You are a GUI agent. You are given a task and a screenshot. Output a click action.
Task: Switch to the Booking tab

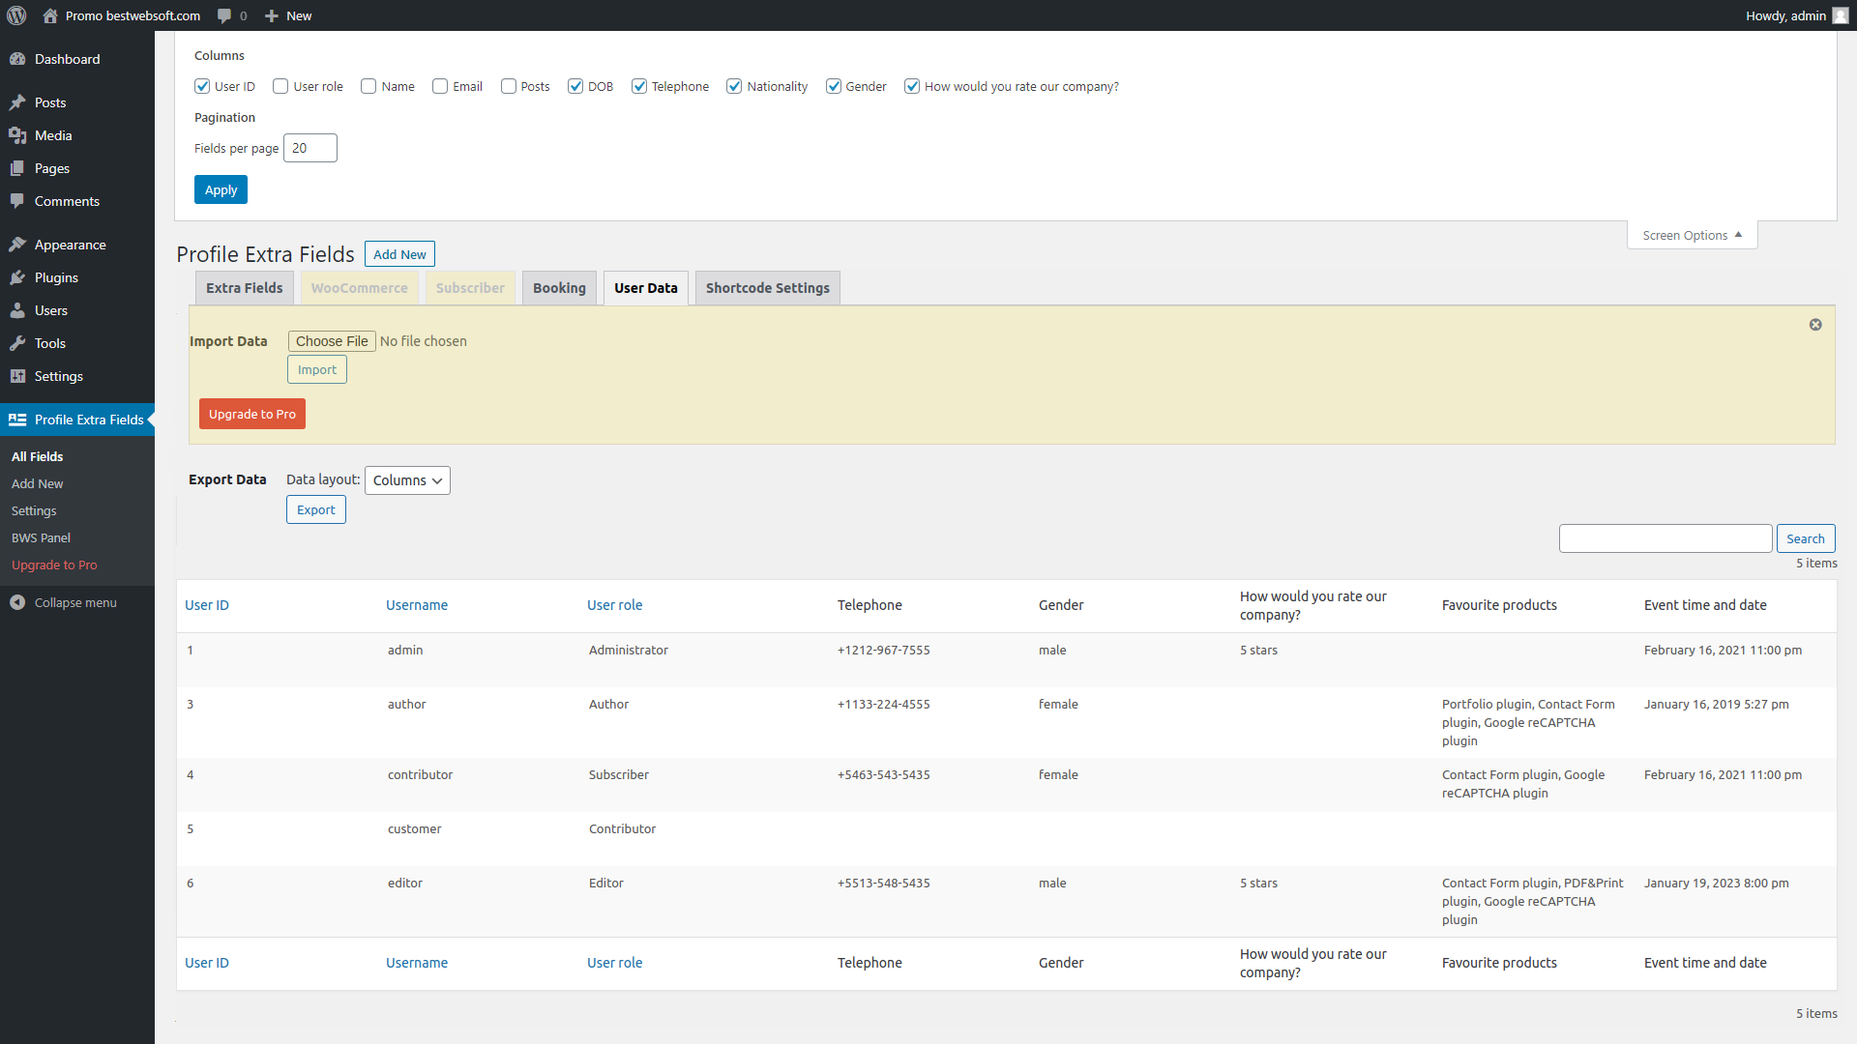[x=559, y=287]
